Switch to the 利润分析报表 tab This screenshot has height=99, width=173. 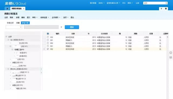coord(16,9)
